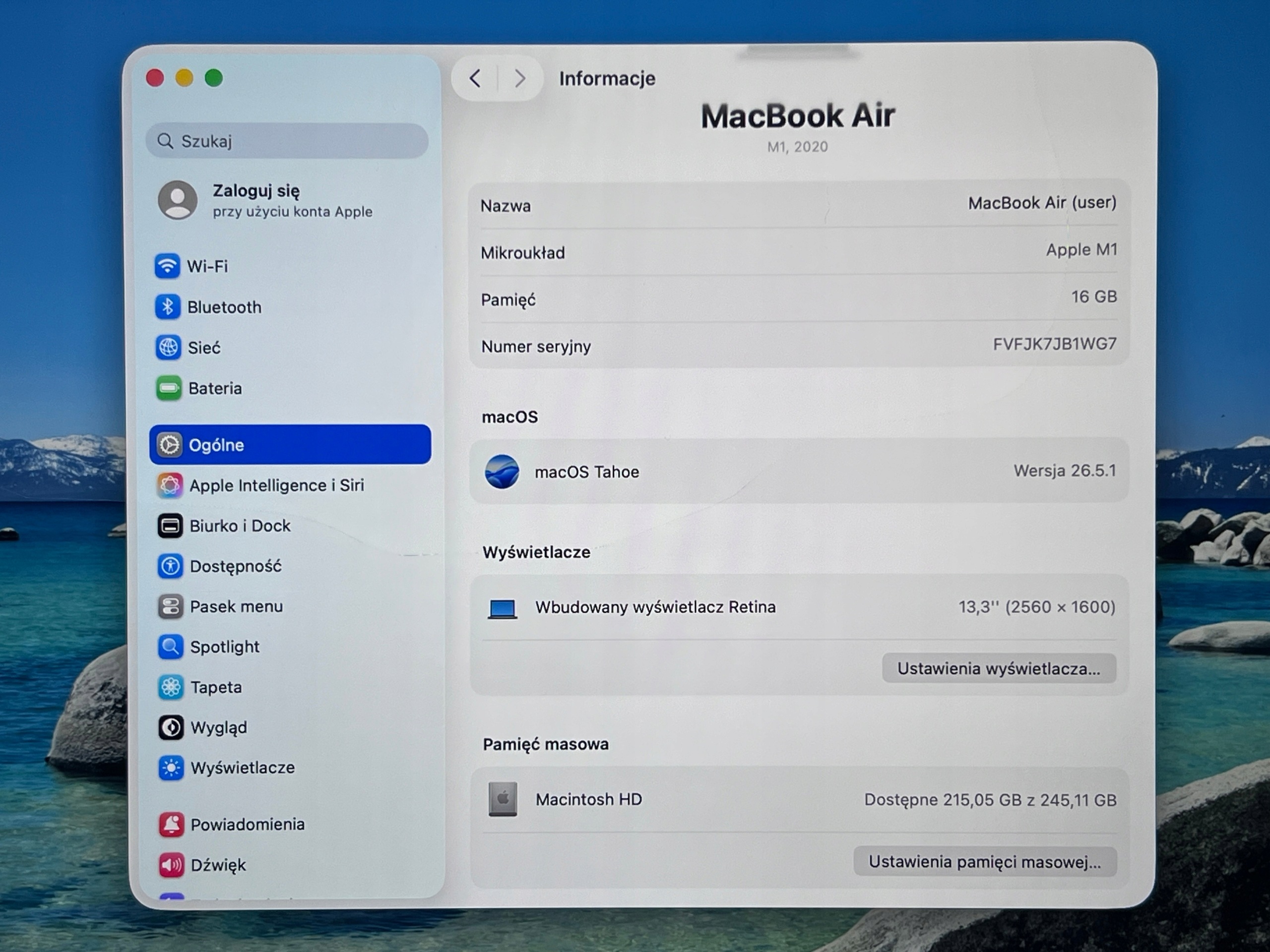Open Wi-Fi settings icon
The width and height of the screenshot is (1270, 952).
click(x=167, y=266)
